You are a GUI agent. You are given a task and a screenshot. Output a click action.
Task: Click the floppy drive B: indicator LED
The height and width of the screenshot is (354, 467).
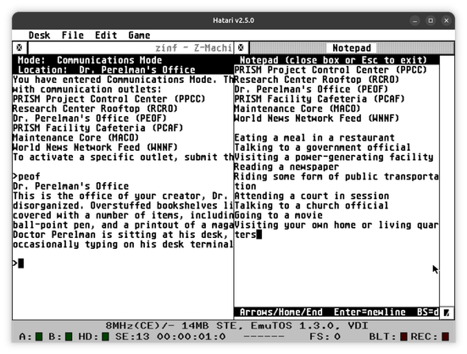click(x=69, y=337)
